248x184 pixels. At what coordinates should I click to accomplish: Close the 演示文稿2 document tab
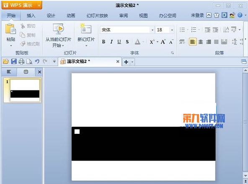click(x=118, y=61)
